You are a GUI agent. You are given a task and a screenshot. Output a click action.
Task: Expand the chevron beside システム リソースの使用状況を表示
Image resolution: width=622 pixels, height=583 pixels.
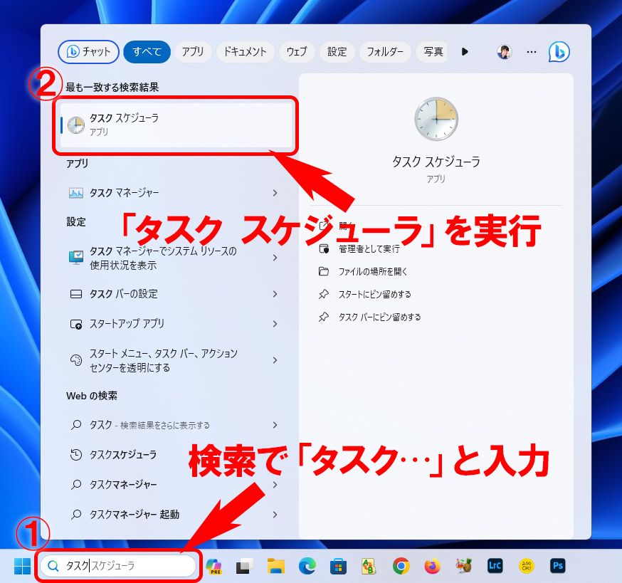275,258
